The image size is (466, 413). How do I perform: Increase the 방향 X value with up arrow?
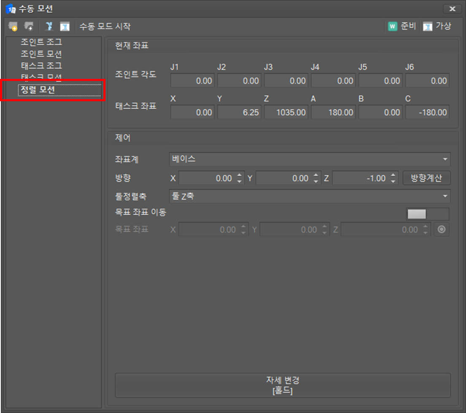pyautogui.click(x=240, y=175)
